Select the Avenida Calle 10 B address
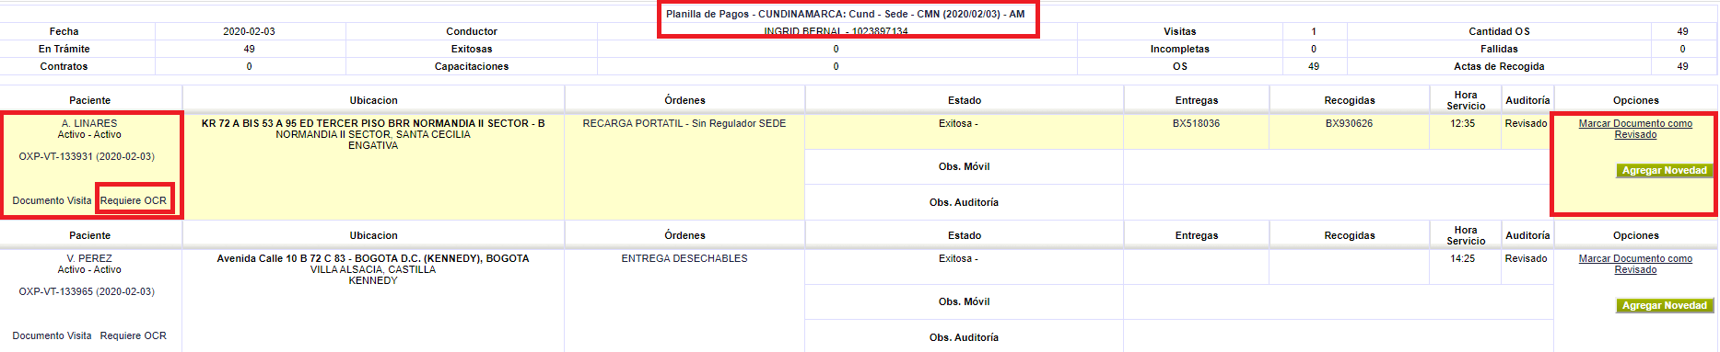Image resolution: width=1720 pixels, height=352 pixels. 373,269
